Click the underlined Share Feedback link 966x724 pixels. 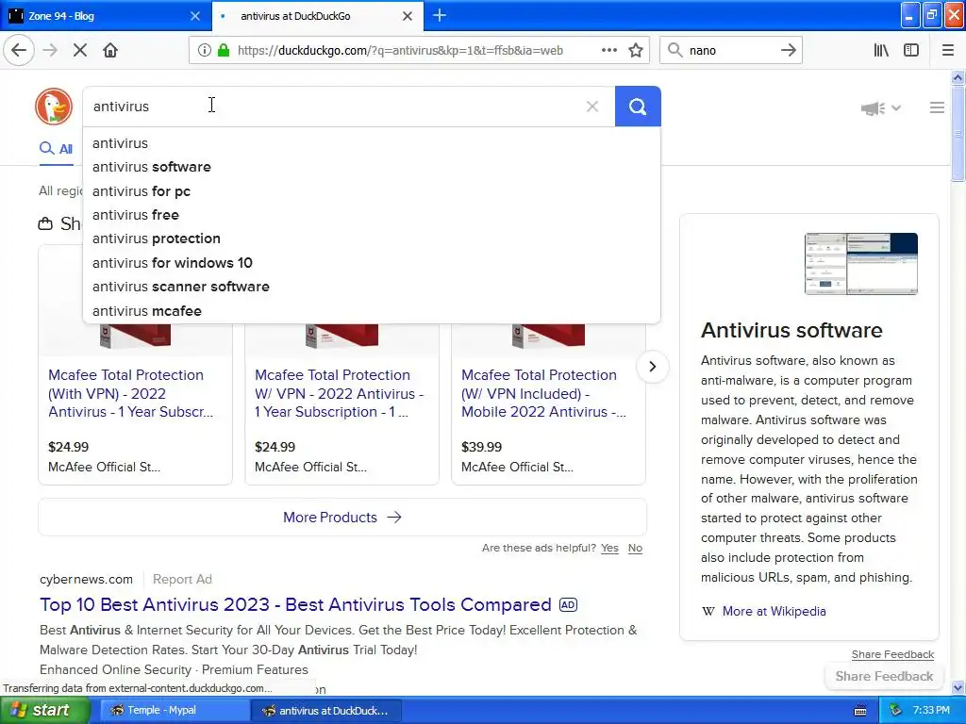tap(892, 654)
